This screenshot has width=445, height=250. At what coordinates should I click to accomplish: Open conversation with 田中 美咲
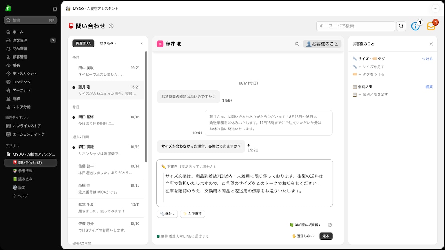(106, 71)
